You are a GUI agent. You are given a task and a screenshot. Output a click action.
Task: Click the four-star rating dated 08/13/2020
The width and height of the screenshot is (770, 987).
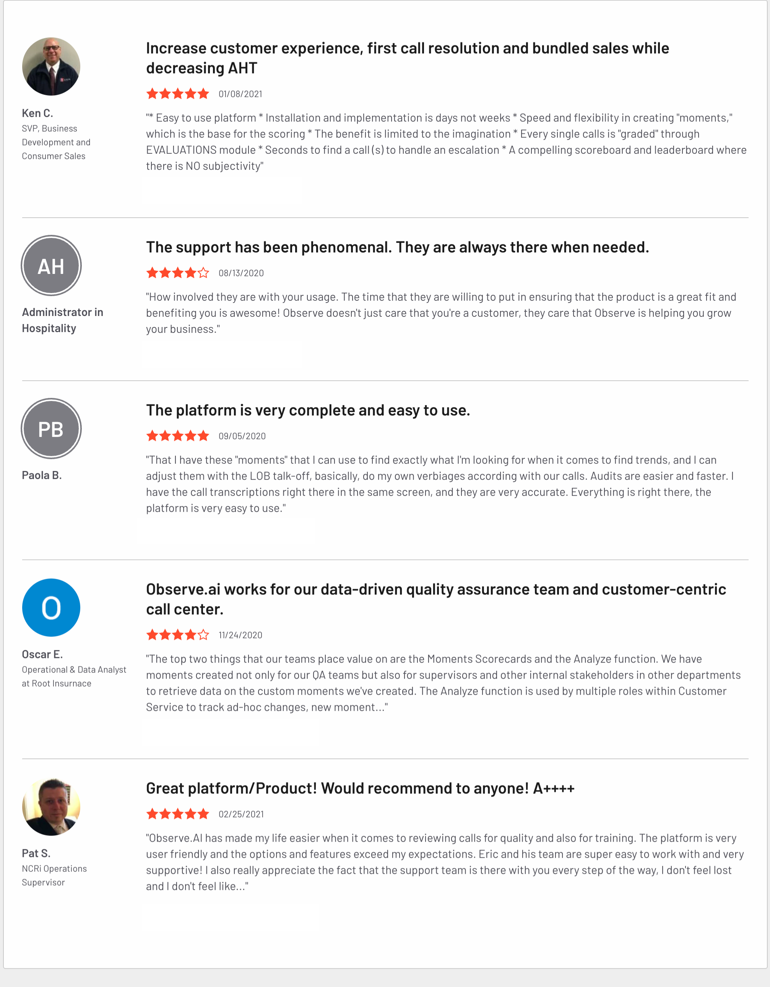pos(178,273)
